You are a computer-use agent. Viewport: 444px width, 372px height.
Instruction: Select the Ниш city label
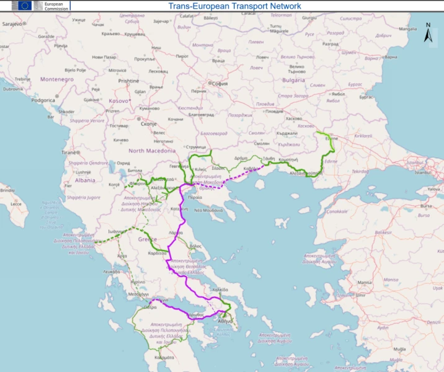(156, 48)
